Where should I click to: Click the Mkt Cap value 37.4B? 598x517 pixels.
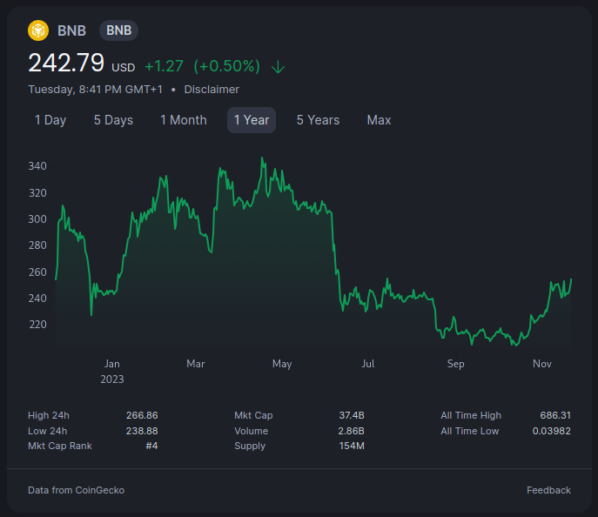click(351, 415)
